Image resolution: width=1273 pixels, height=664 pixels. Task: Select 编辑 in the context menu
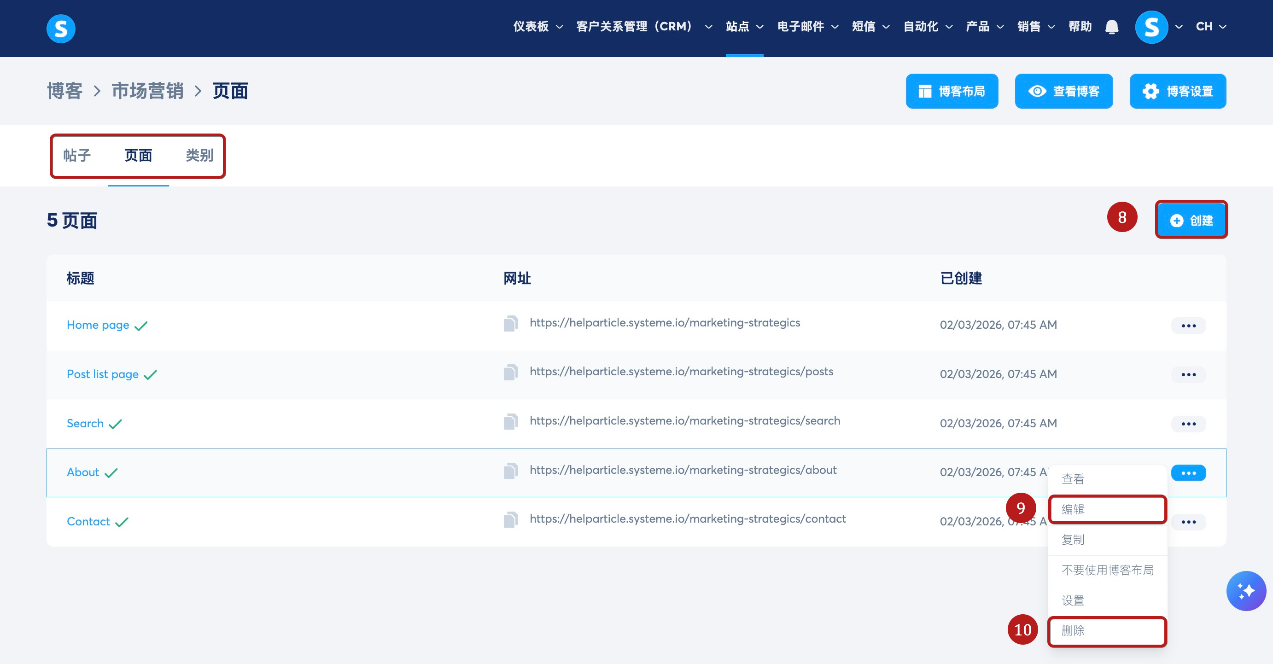[1107, 509]
